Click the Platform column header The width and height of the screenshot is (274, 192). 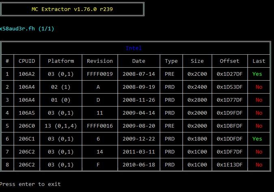point(61,61)
